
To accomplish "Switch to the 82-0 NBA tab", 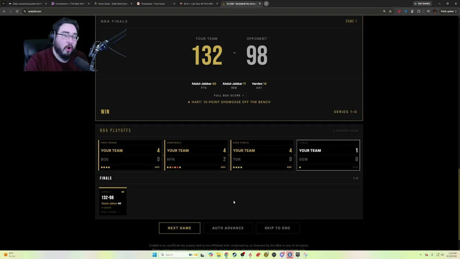I will [198, 4].
